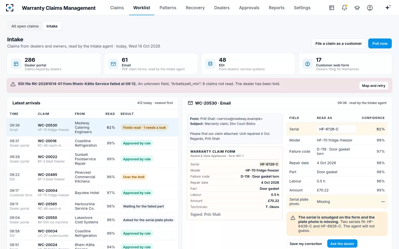Screen dimensions: 399x249
Task: Click the Fields read · 1 needs a look badge
Action: [144, 128]
